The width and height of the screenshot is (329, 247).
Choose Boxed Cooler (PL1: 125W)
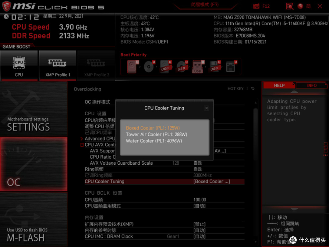pyautogui.click(x=153, y=128)
